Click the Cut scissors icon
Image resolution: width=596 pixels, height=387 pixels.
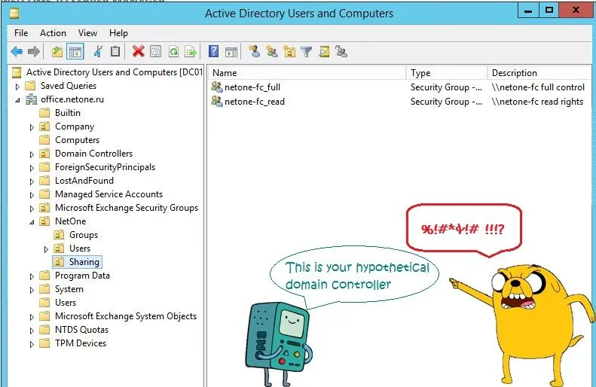pos(98,51)
